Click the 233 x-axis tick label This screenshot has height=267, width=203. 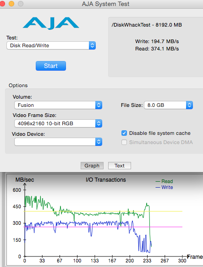click(147, 261)
